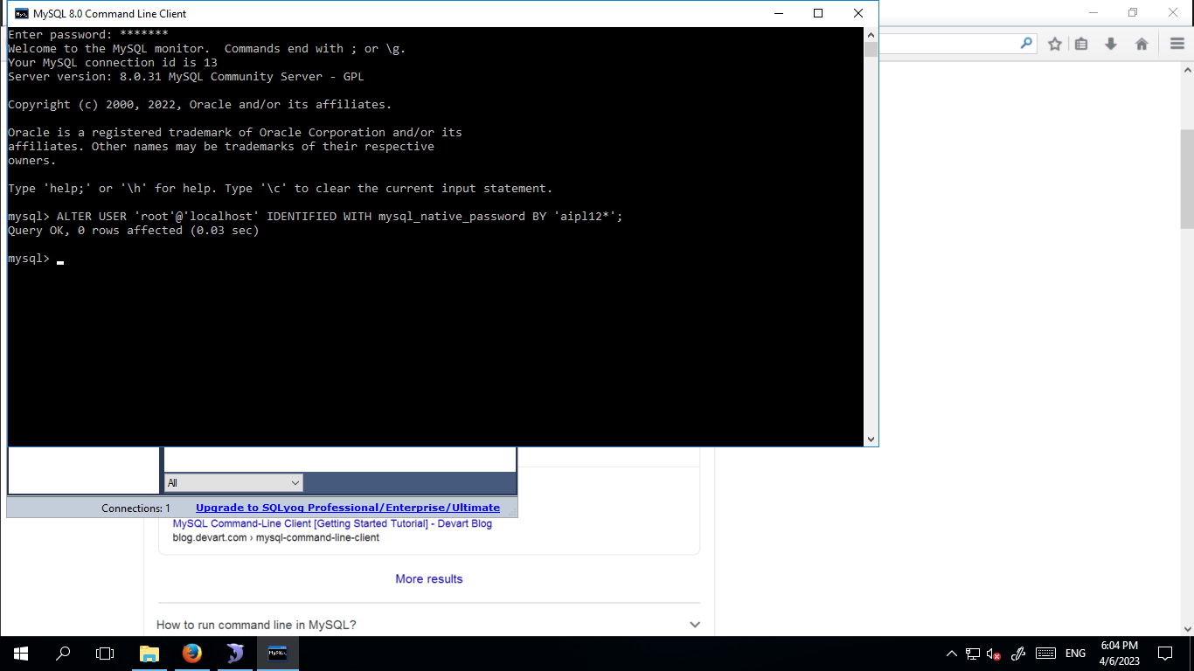The image size is (1194, 671).
Task: Click the pen tray icon beside the volume
Action: click(1017, 654)
